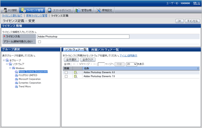Click the PC情報 computer icon
This screenshot has width=202, height=128.
tap(5, 10)
